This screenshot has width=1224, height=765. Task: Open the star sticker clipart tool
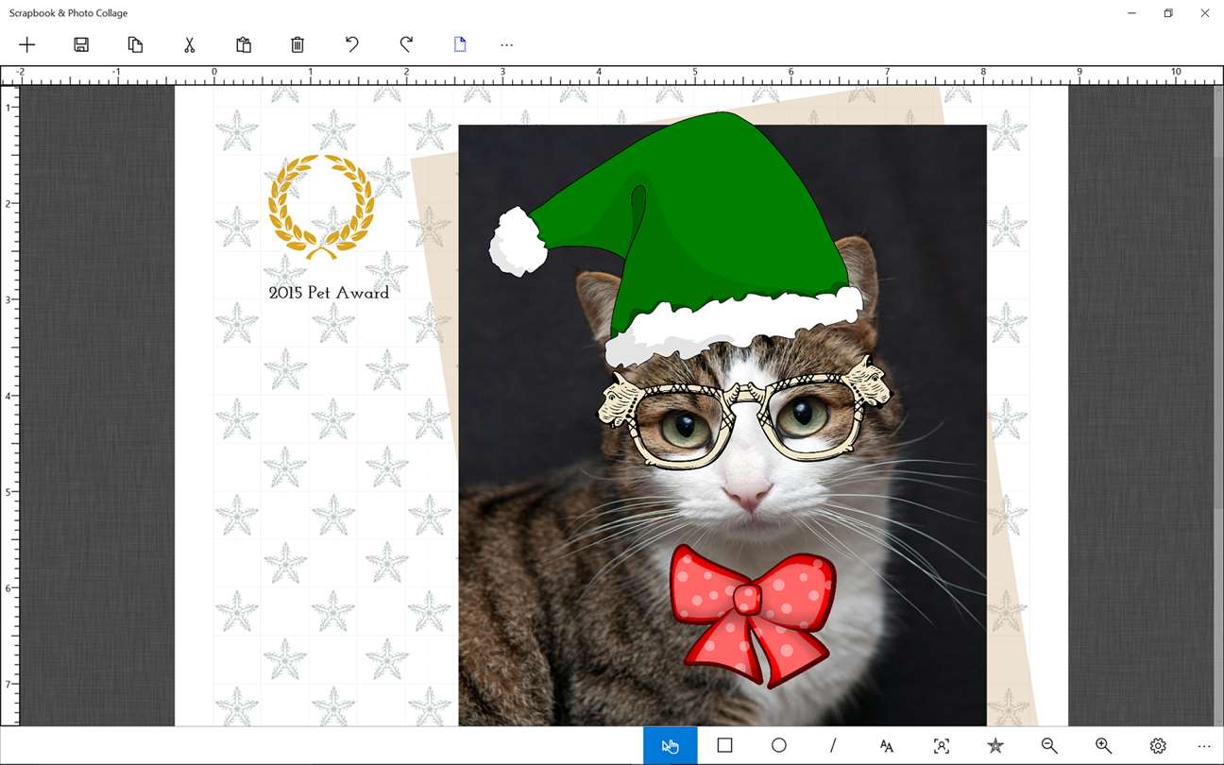995,745
